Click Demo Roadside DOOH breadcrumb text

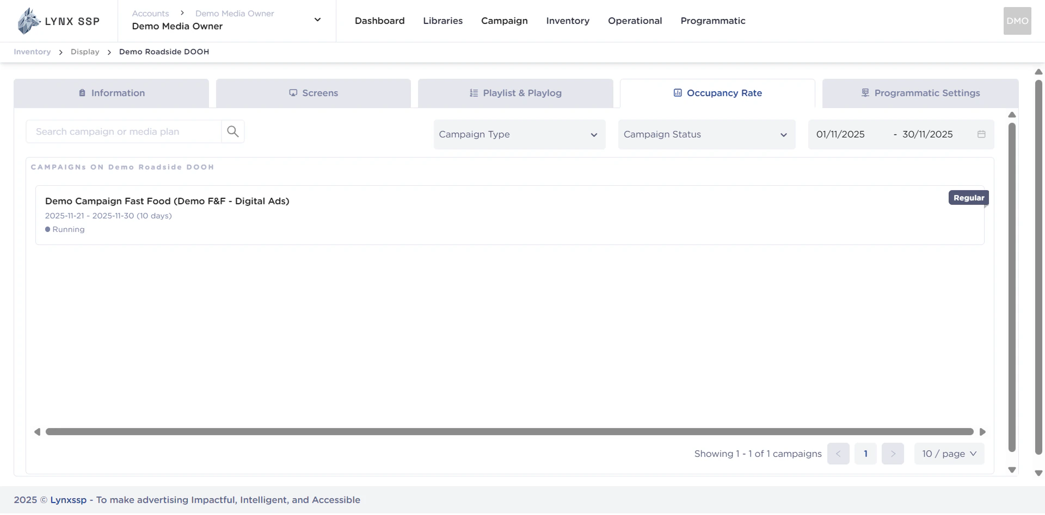pos(164,52)
